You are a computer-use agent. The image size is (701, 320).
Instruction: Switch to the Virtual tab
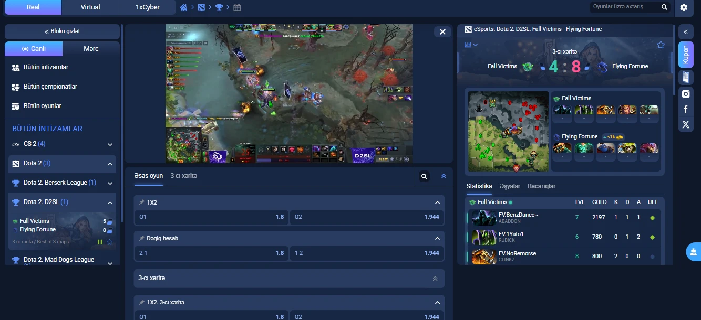90,7
